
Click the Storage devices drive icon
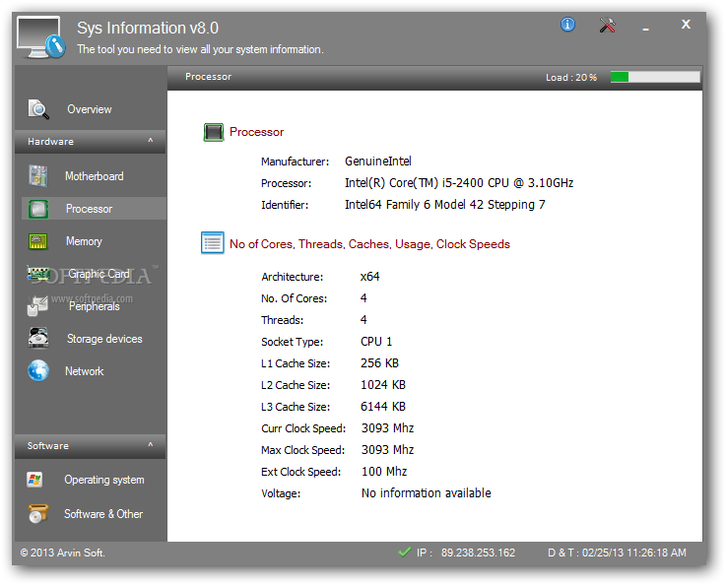tap(38, 338)
